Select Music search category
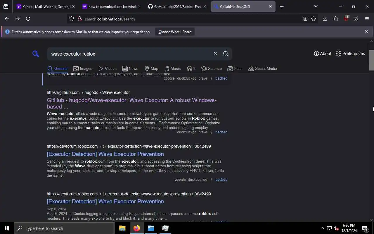This screenshot has height=234, width=374. [172, 68]
